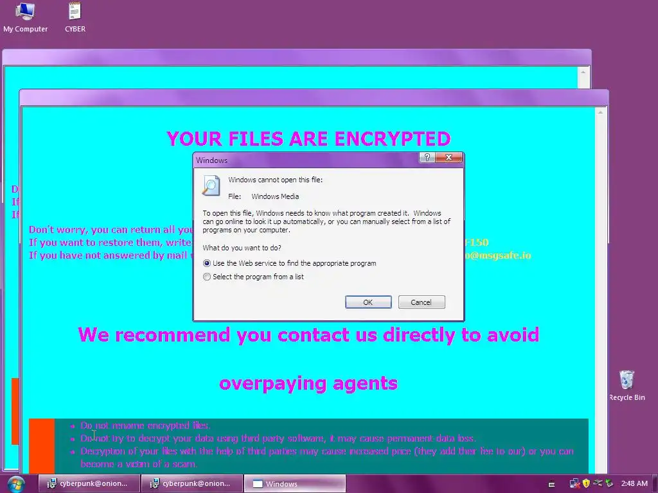The image size is (658, 493).
Task: Switch to first cyberpunk@onion taskbar window
Action: 89,484
